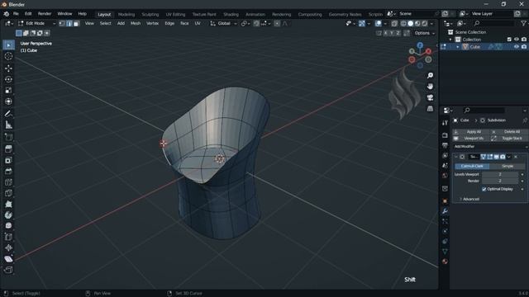This screenshot has height=297, width=529.
Task: Enable vertex select mode
Action: coord(62,24)
